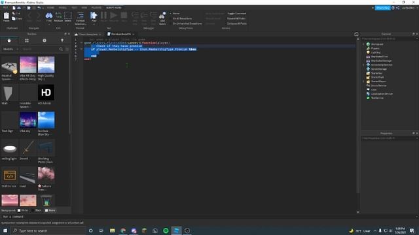
Task: Open the Toolbox Inventory grid tab
Action: pyautogui.click(x=27, y=40)
